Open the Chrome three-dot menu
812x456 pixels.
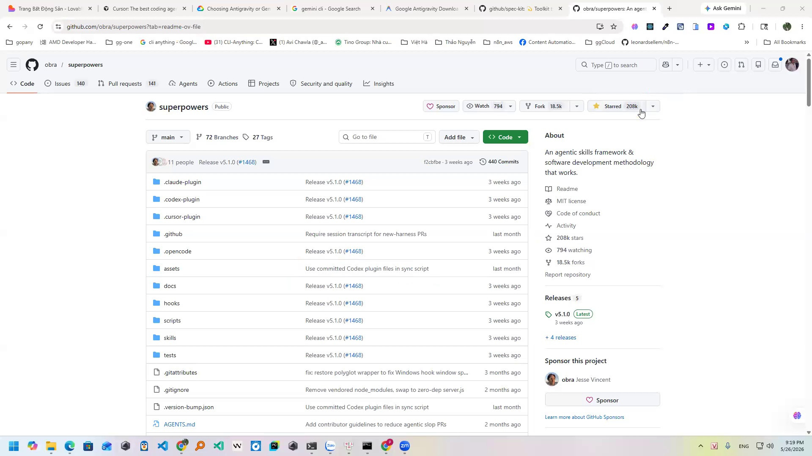802,27
